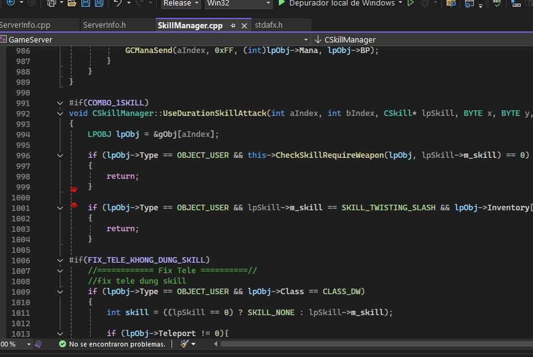This screenshot has height=357, width=533.
Task: Click the '//fix tele dung skill' comment
Action: (x=137, y=281)
